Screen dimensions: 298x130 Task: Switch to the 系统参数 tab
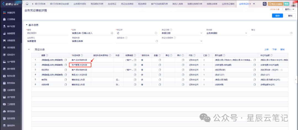coord(142,4)
